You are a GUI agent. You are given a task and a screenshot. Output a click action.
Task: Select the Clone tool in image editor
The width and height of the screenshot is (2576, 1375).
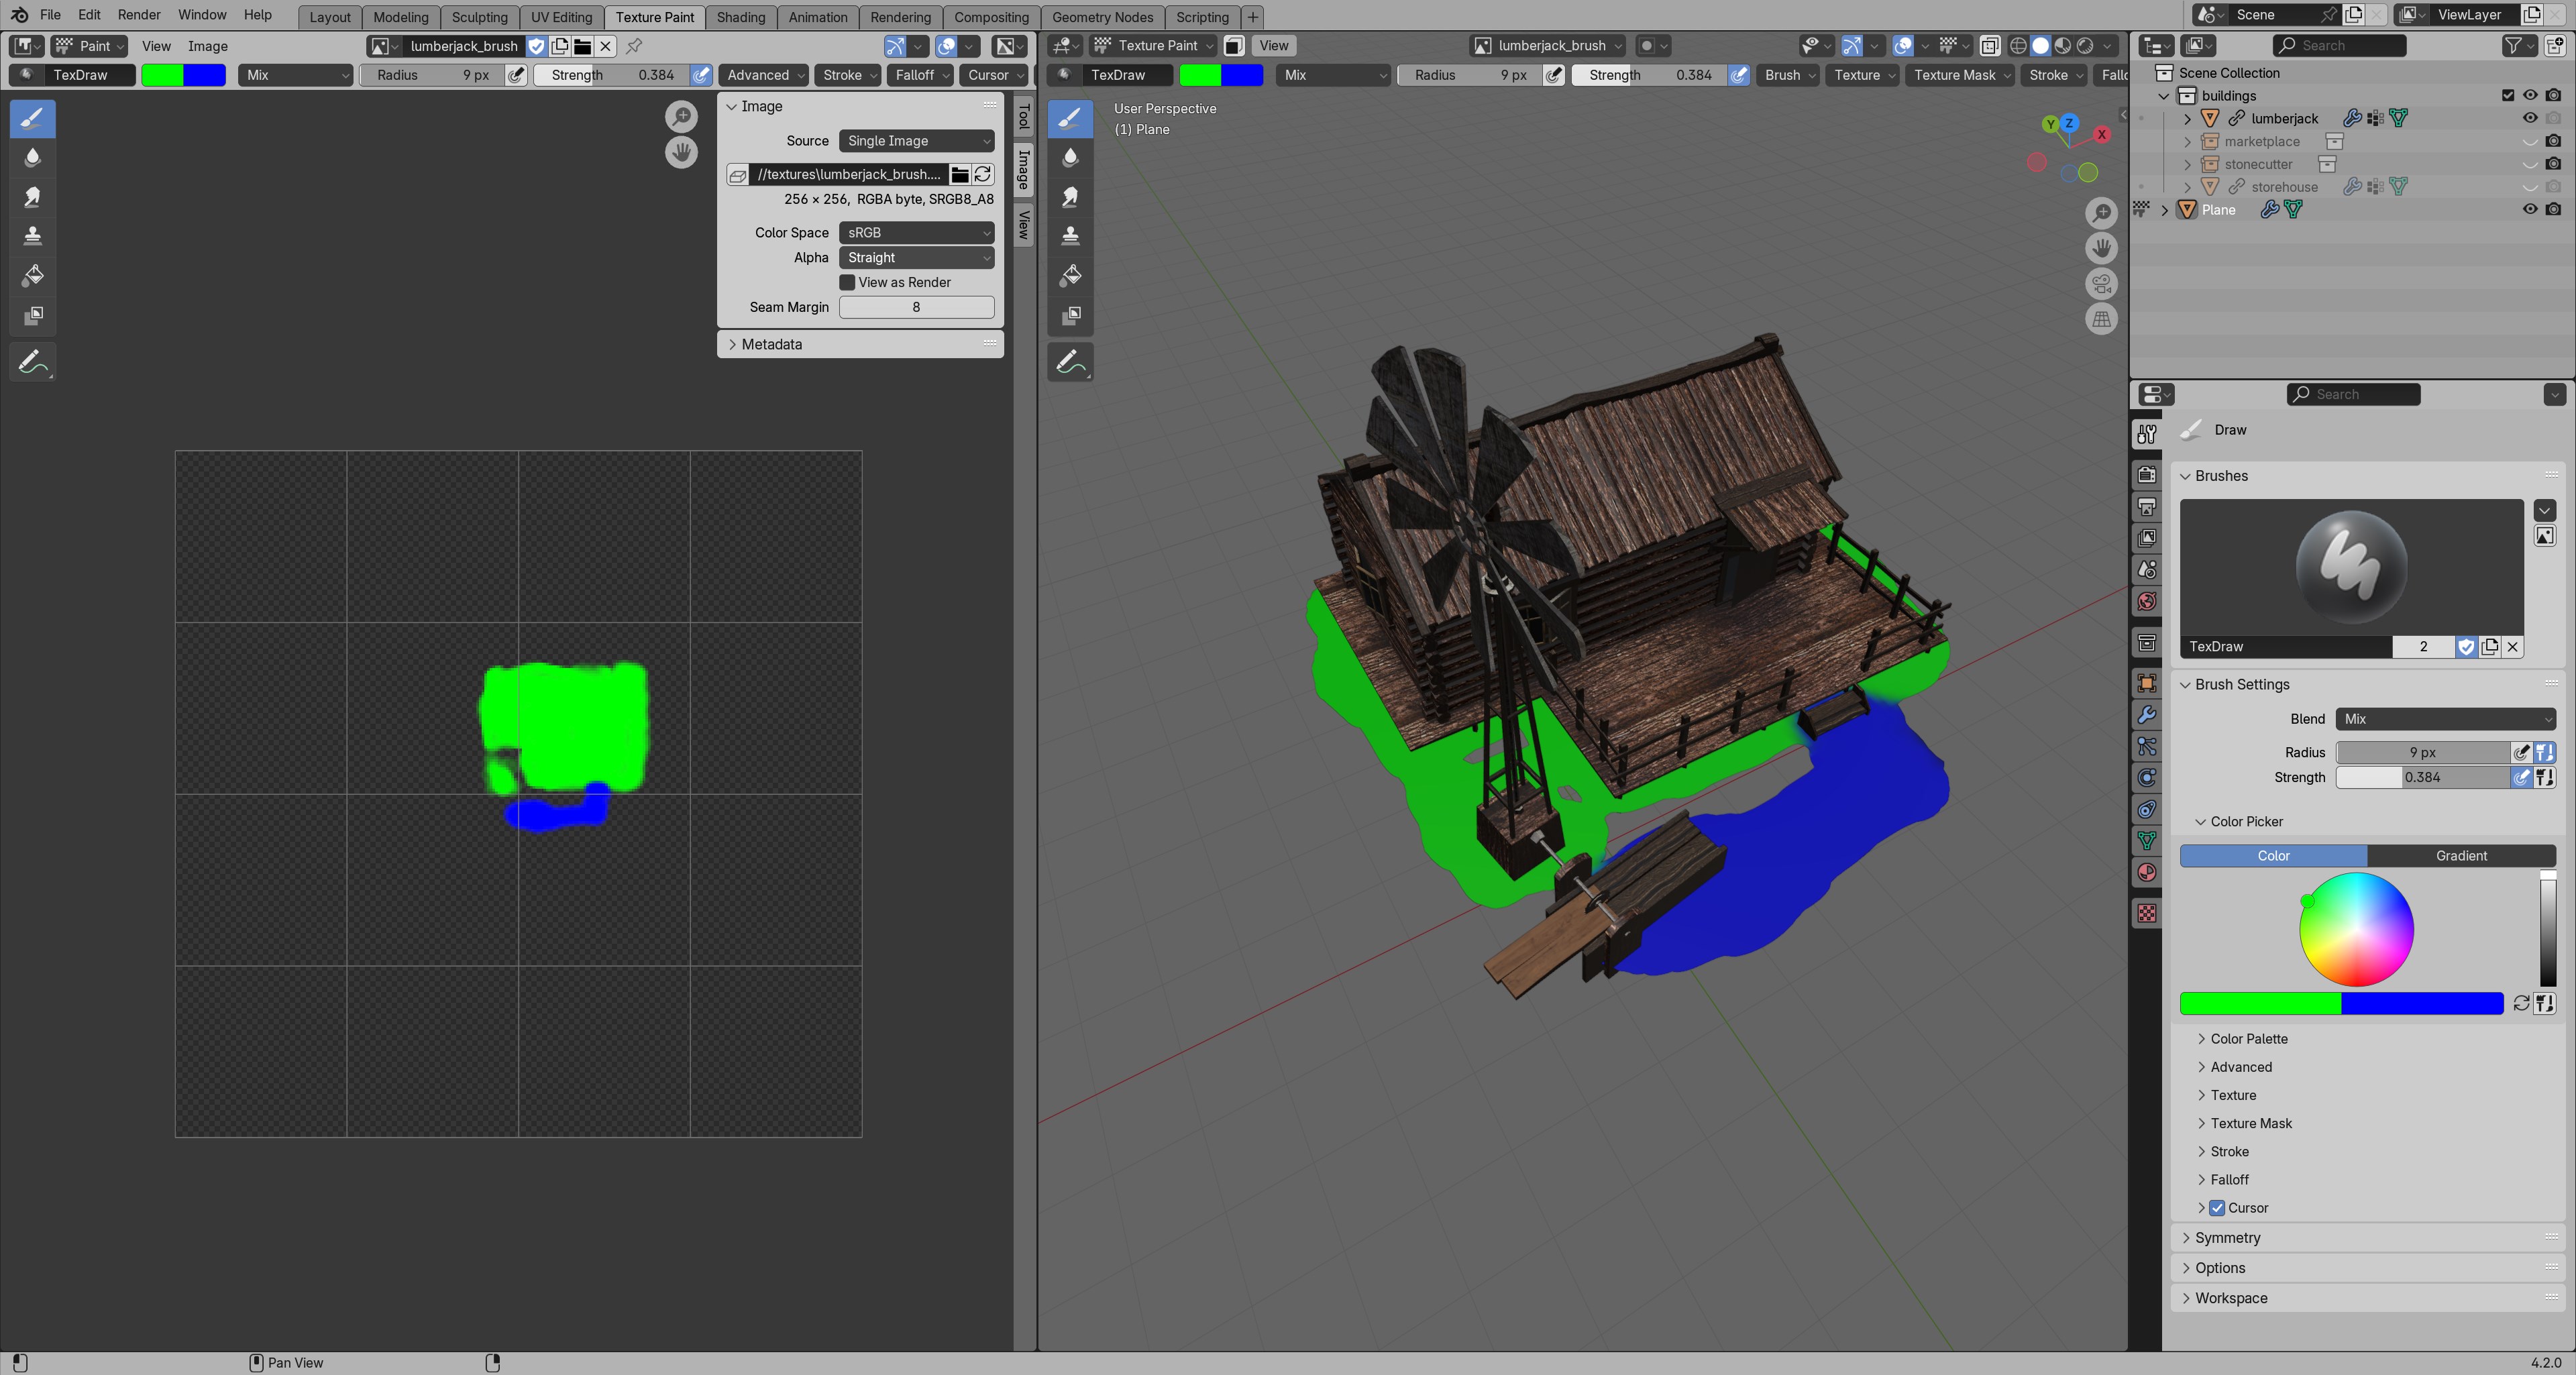(32, 236)
